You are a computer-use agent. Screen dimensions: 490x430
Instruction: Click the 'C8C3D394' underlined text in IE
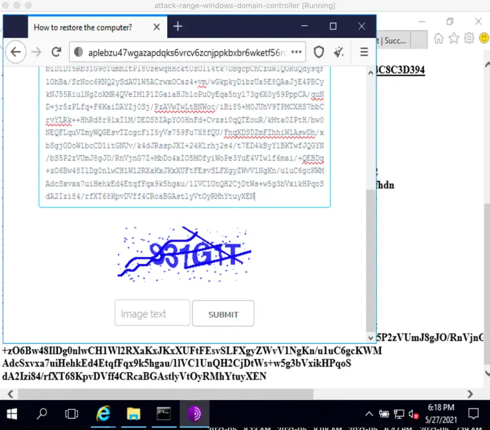pyautogui.click(x=400, y=70)
